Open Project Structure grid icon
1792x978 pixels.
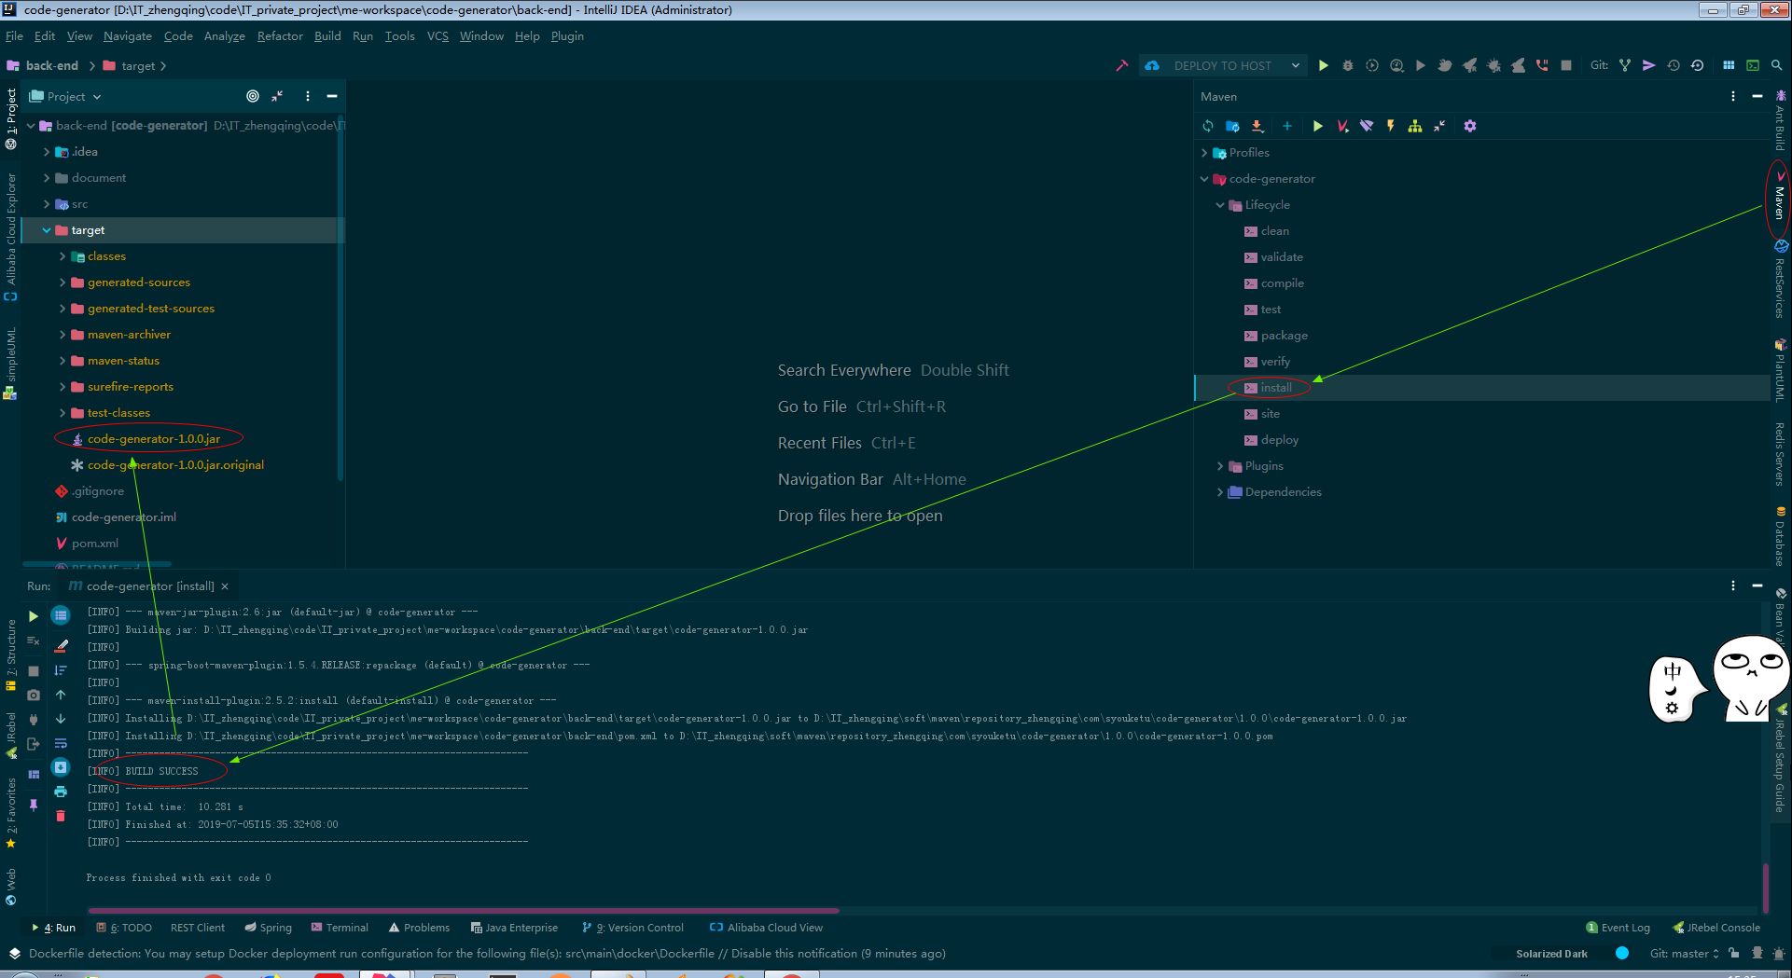click(x=1729, y=65)
